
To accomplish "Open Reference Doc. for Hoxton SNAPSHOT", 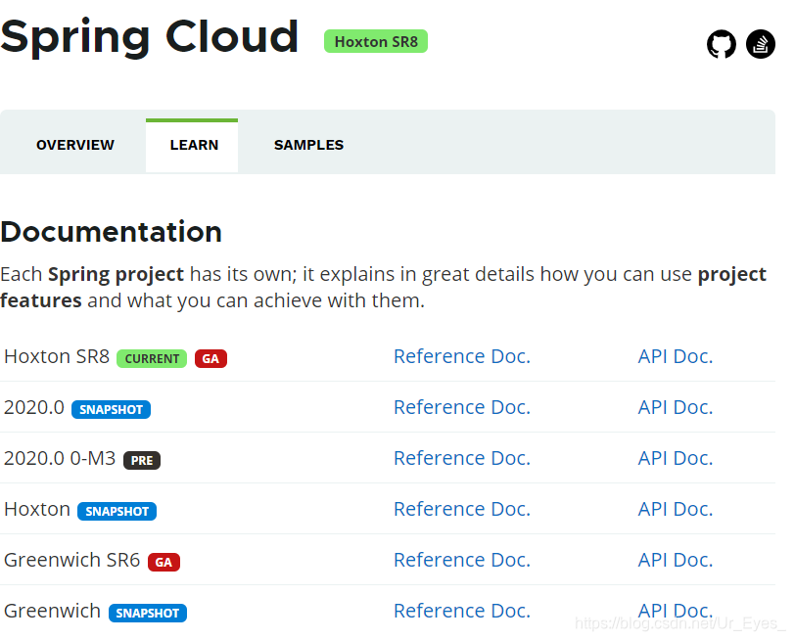I will pyautogui.click(x=462, y=509).
